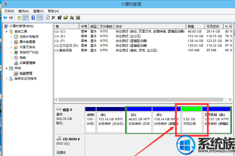Open the 操作(A) menu
This screenshot has height=156, width=235.
(x=24, y=11)
